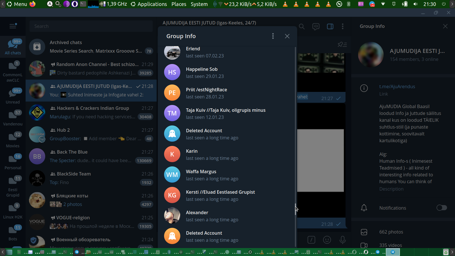Click the 21:30 panel clock
The image size is (455, 256).
coord(430,4)
